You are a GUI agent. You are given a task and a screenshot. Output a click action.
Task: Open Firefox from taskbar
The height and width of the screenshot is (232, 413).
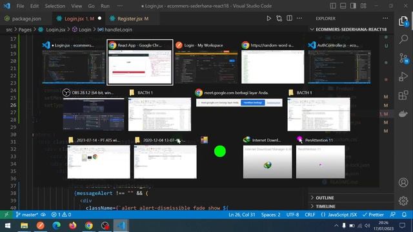pyautogui.click(x=73, y=226)
